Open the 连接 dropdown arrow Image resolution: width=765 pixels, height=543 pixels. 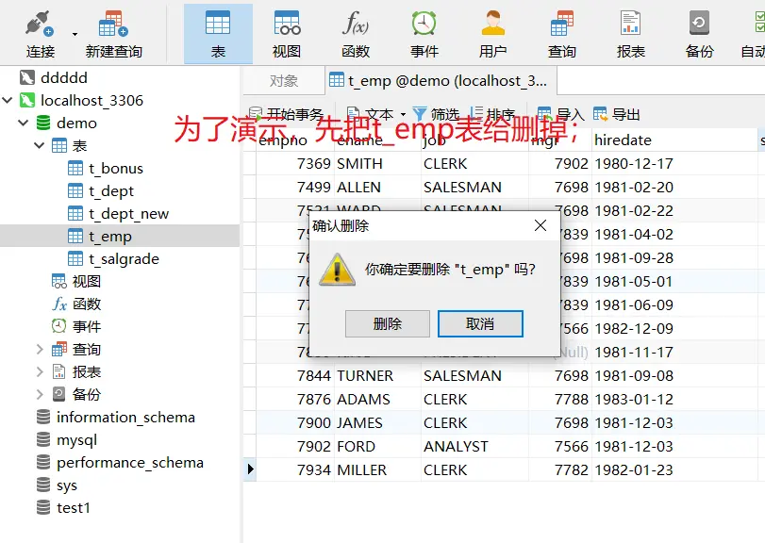point(75,34)
